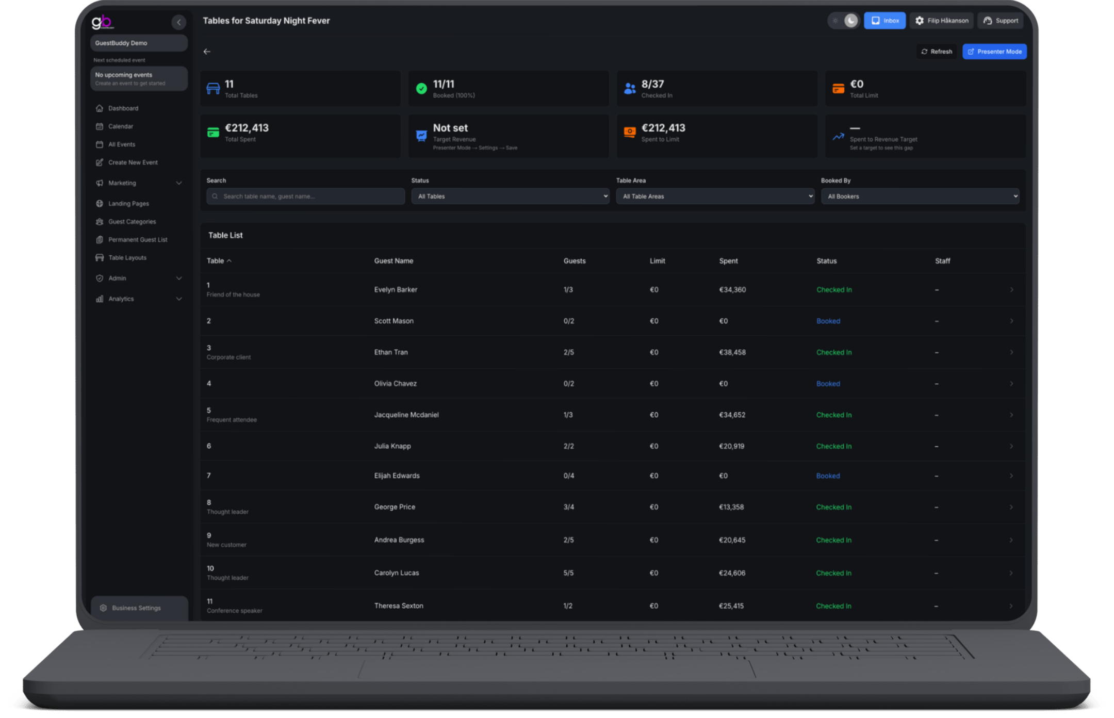The image size is (1114, 718).
Task: Open Table Layouts in the sidebar
Action: tap(127, 257)
